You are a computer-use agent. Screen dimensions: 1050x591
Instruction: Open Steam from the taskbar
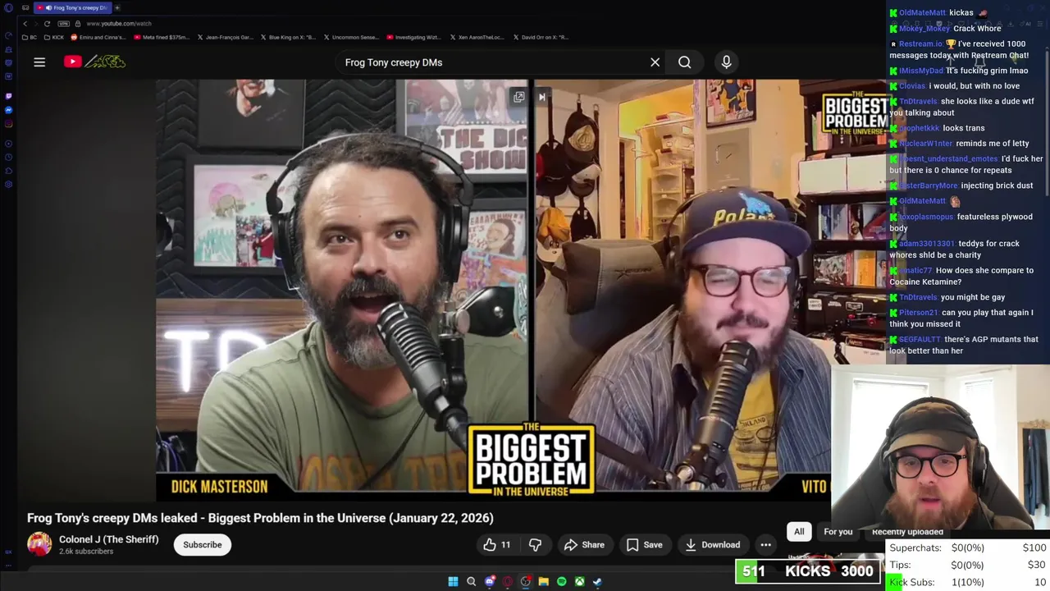597,582
